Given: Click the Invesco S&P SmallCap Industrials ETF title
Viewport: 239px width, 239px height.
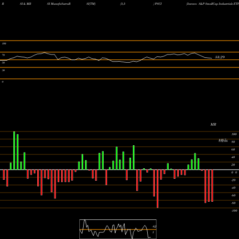Looking at the screenshot, I should pyautogui.click(x=213, y=4).
